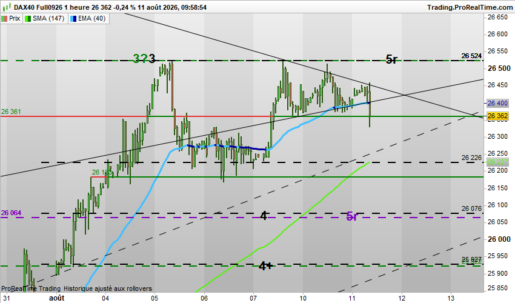Click the red-green Prix color swatch
515x303 pixels.
click(x=5, y=19)
